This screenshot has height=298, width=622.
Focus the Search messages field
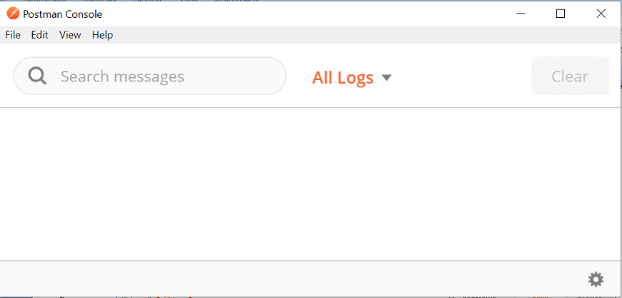pyautogui.click(x=150, y=76)
